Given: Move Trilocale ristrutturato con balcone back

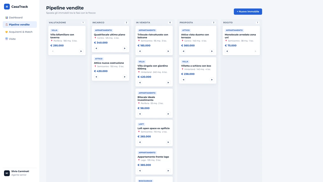Looking at the screenshot, I should coord(140,51).
